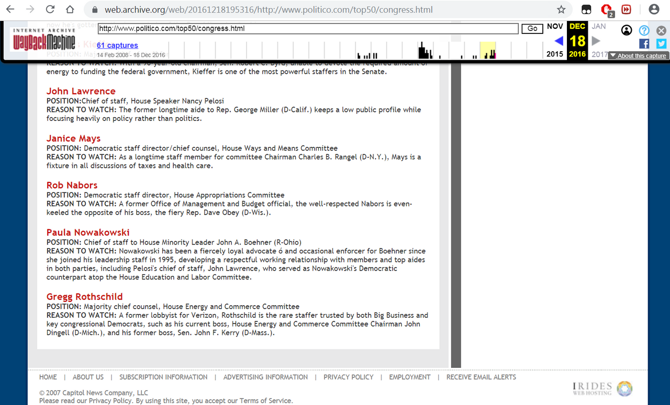Open Janice Mays profile link
This screenshot has height=405, width=670.
coord(73,138)
